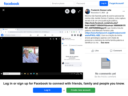128x96 pixels.
Task: Focus the Password field
Action: click(87, 4)
